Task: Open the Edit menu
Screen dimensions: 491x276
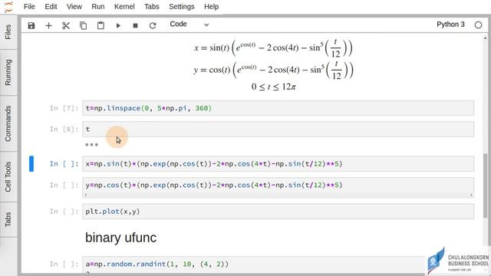Action: (x=51, y=7)
